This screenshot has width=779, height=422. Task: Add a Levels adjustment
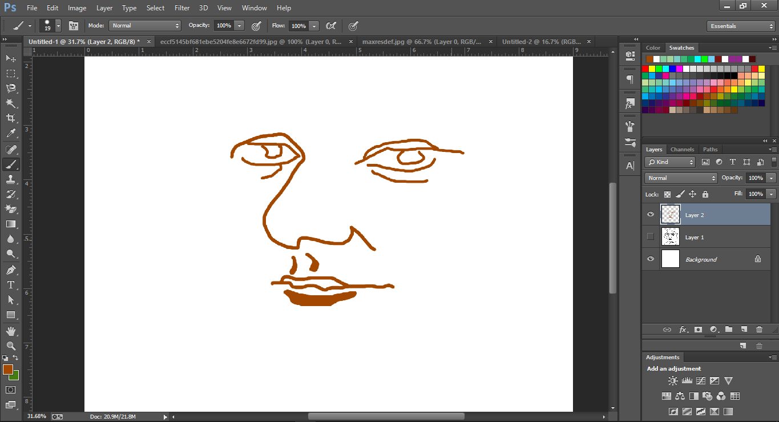point(687,381)
